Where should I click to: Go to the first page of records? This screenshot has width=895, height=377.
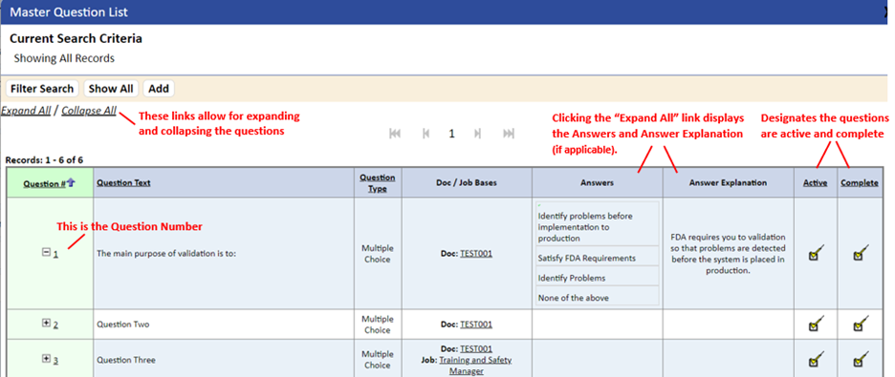click(394, 134)
